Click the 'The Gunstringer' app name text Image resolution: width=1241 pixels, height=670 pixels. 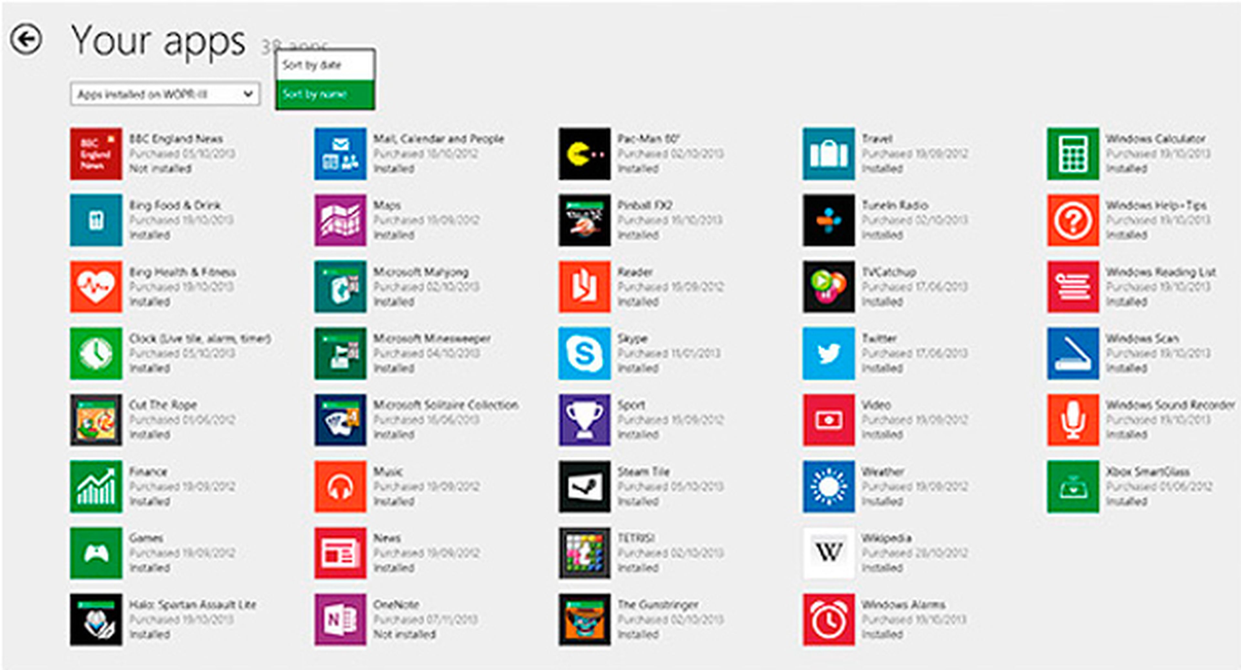658,605
